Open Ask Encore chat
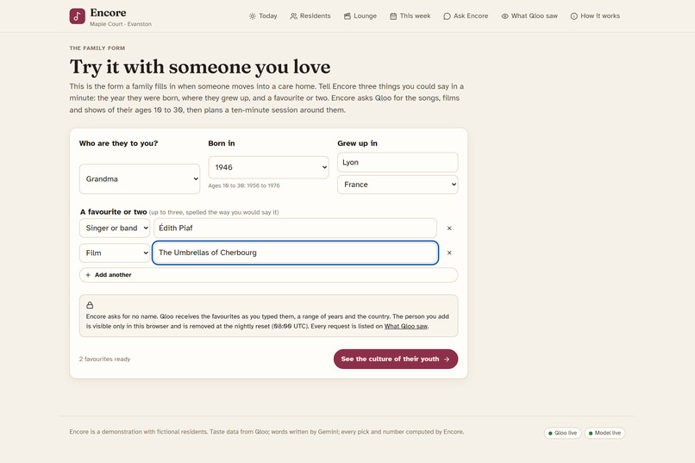695x463 pixels. click(x=466, y=16)
